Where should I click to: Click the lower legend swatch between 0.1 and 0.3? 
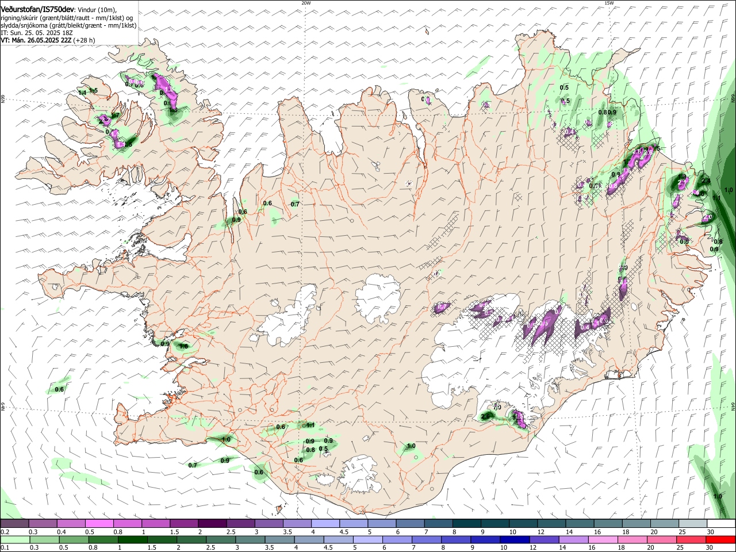point(14,540)
